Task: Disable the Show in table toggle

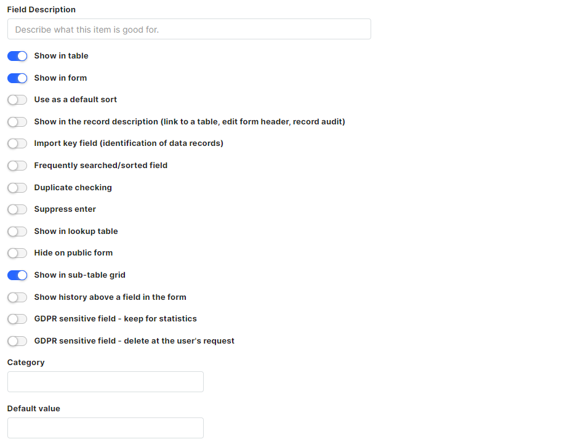Action: pyautogui.click(x=17, y=56)
